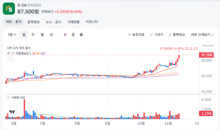Click the 87,500 current price label
Screen dimensions: 220x130
[206, 55]
